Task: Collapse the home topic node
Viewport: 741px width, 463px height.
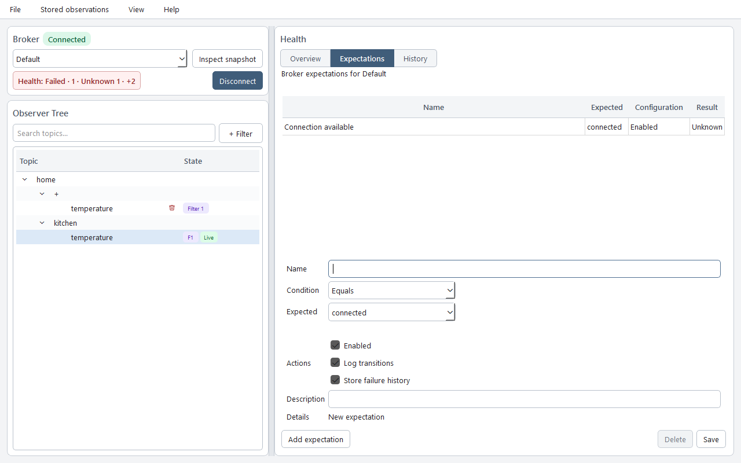Action: click(x=24, y=179)
